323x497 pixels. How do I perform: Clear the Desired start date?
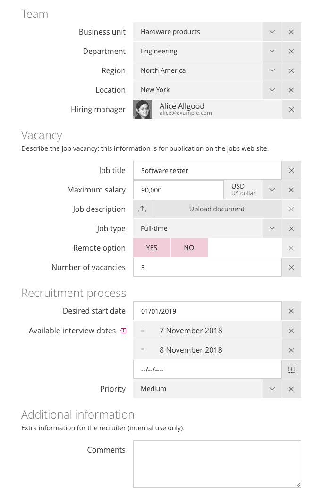pos(291,310)
